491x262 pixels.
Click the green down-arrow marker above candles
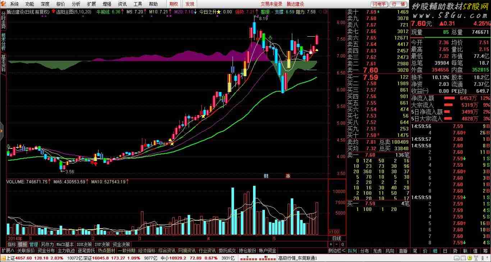[270, 37]
